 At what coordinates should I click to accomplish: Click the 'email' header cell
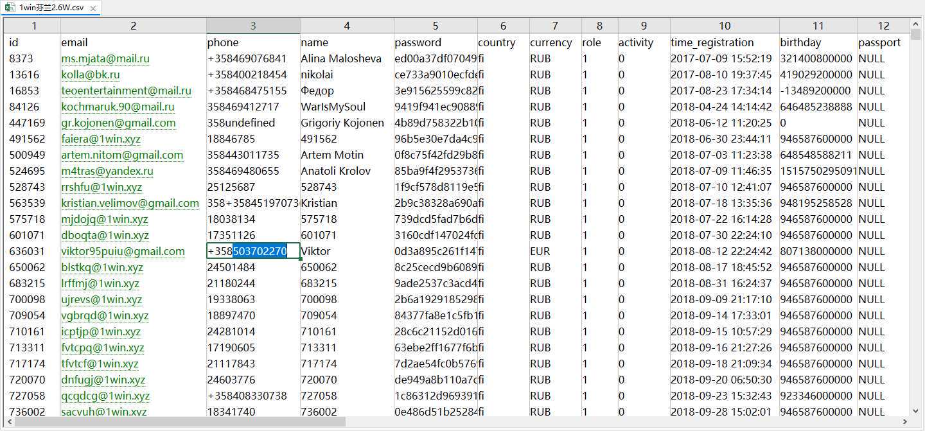(134, 42)
